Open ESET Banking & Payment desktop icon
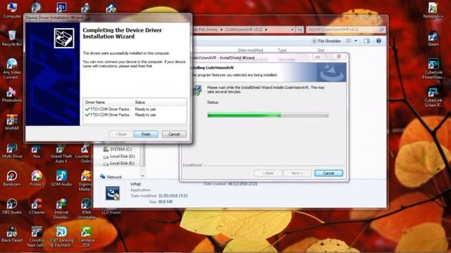451x253 pixels. (61, 236)
